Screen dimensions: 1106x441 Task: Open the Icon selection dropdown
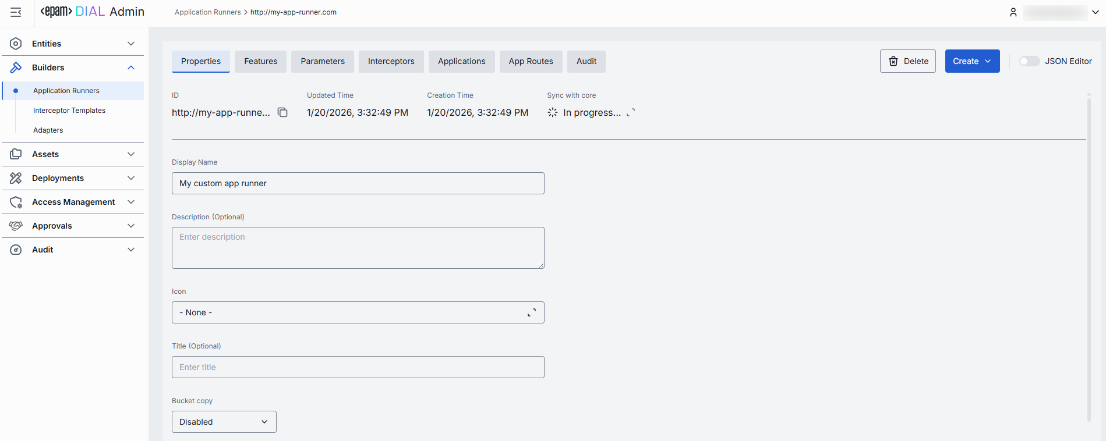[x=358, y=312]
